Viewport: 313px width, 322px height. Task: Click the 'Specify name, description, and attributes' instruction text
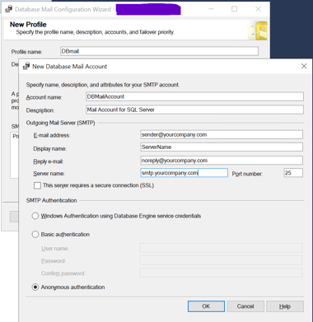coord(103,85)
